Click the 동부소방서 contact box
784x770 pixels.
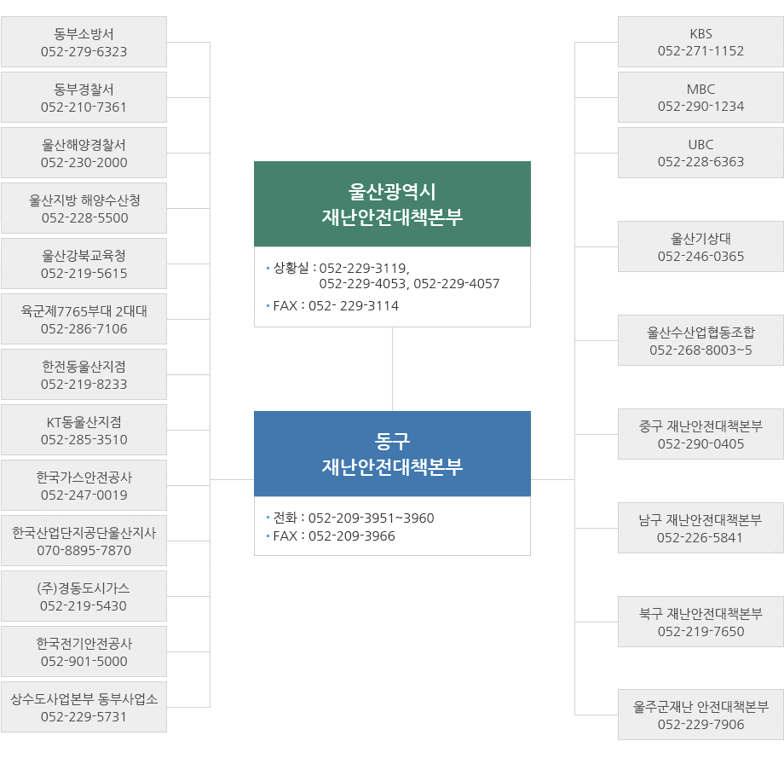click(x=84, y=42)
